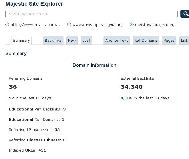Open the 3,105 external backlinks link
The height and width of the screenshot is (159, 189).
coord(126,98)
